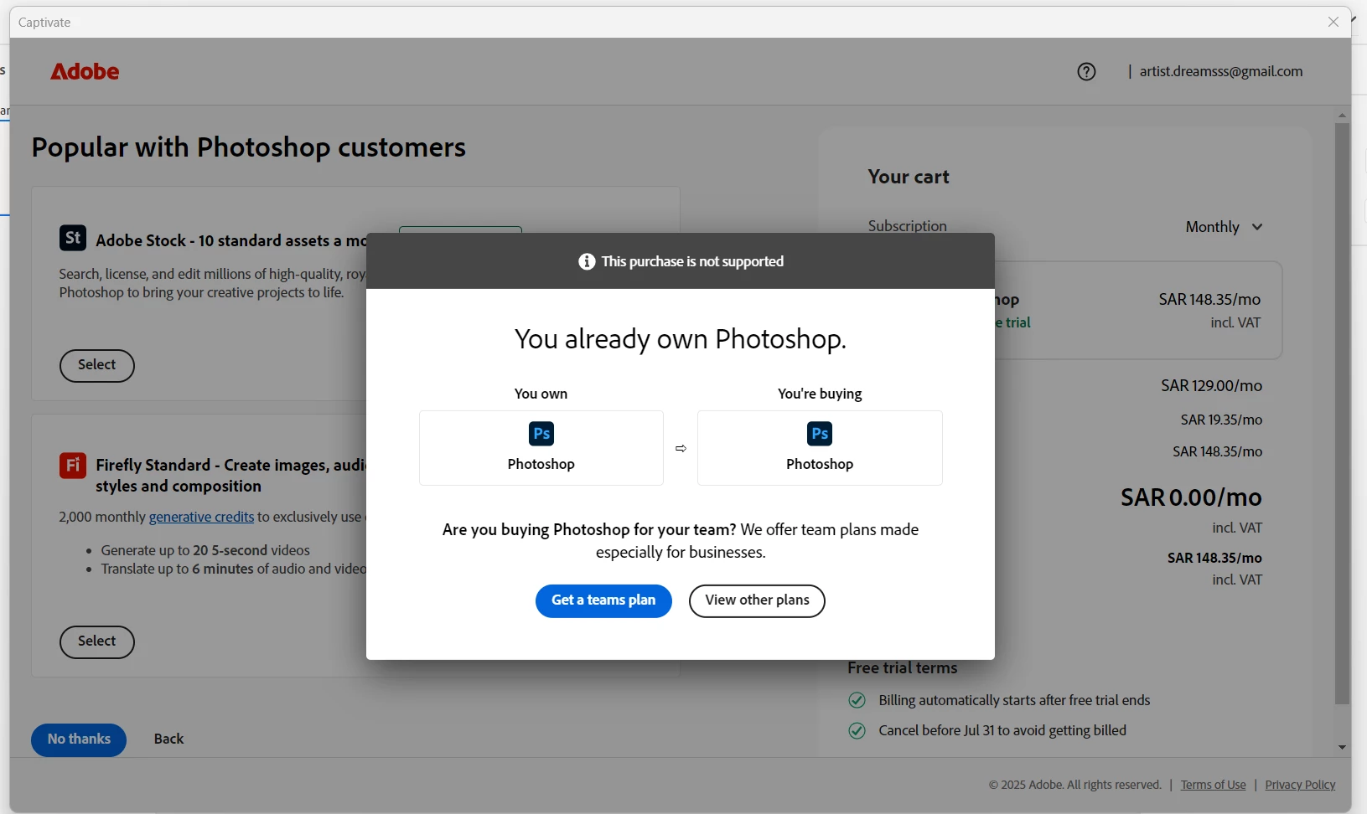Image resolution: width=1367 pixels, height=814 pixels.
Task: Click the No thanks button
Action: pos(79,739)
